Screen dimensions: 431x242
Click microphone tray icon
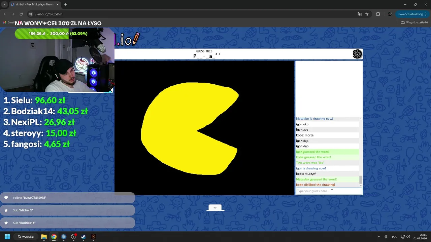[386, 237]
